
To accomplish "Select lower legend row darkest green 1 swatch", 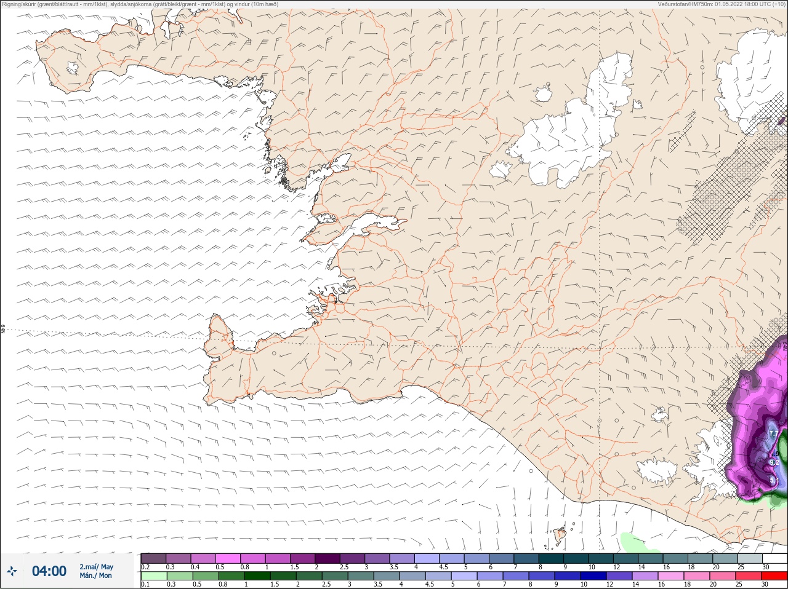I will click(257, 576).
